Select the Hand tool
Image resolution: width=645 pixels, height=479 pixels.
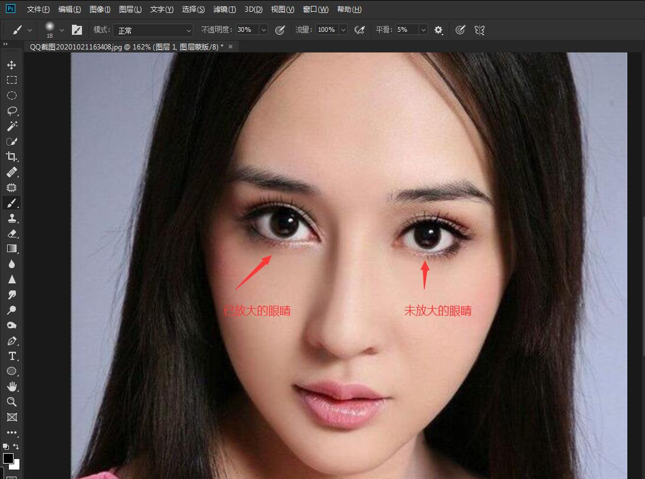coord(12,386)
